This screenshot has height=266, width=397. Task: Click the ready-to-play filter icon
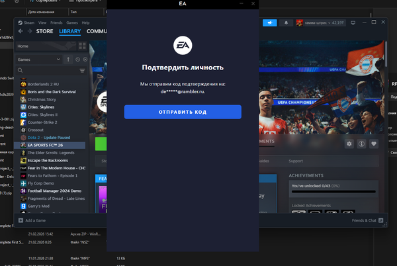point(85,60)
